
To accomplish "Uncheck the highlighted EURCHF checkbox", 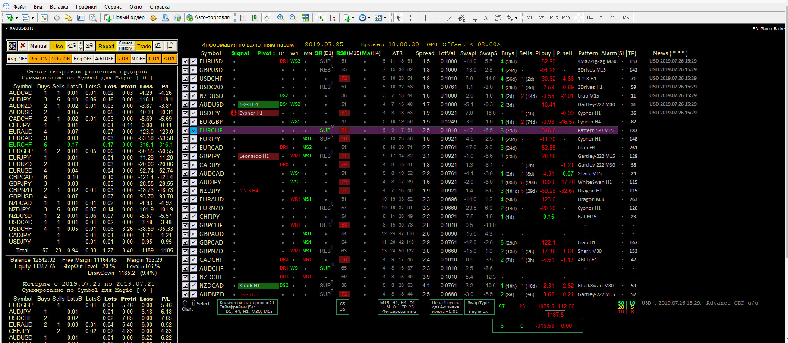I will click(x=194, y=130).
